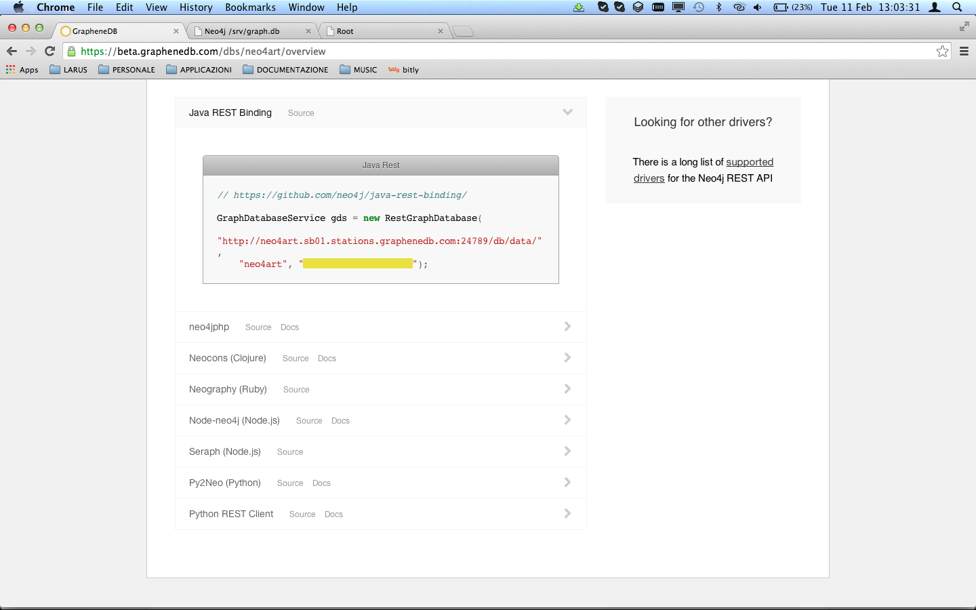The image size is (976, 610).
Task: Open the APPLICAZIONI bookmarks folder
Action: [x=199, y=70]
